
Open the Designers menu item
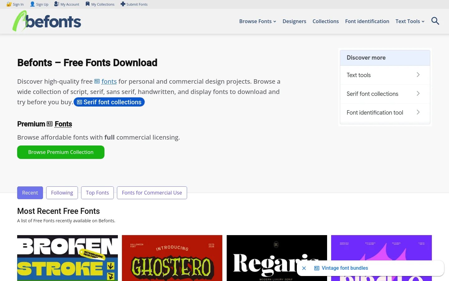294,21
